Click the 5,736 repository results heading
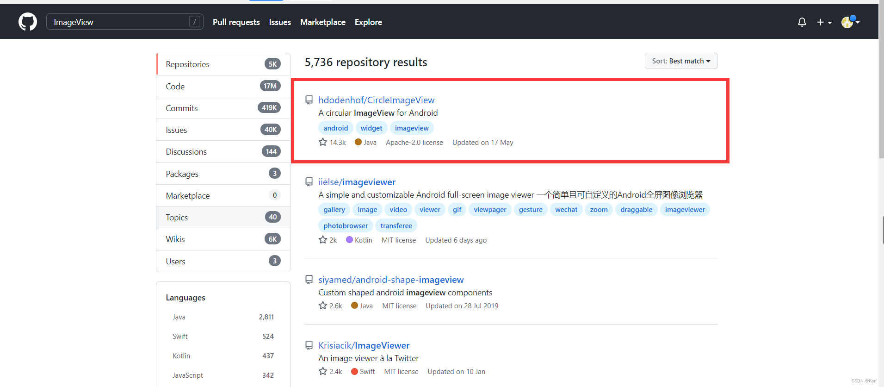 (x=366, y=62)
